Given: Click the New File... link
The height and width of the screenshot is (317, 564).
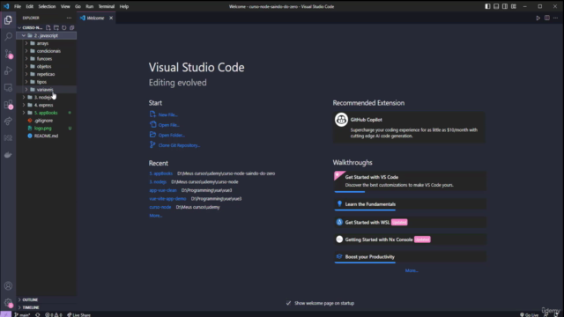Looking at the screenshot, I should [168, 114].
